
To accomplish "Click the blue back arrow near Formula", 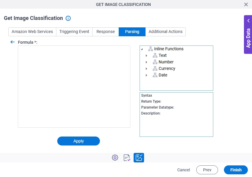I will [x=12, y=42].
